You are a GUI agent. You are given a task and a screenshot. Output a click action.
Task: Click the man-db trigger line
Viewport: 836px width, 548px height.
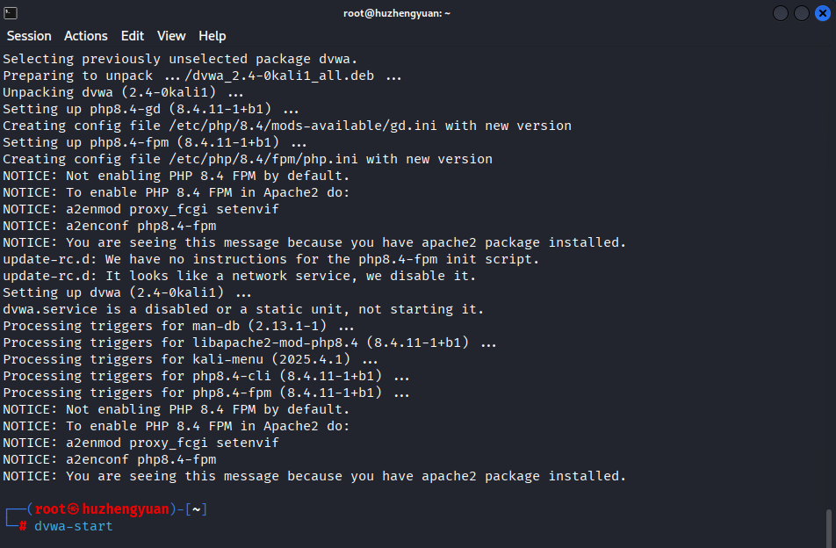(x=178, y=326)
